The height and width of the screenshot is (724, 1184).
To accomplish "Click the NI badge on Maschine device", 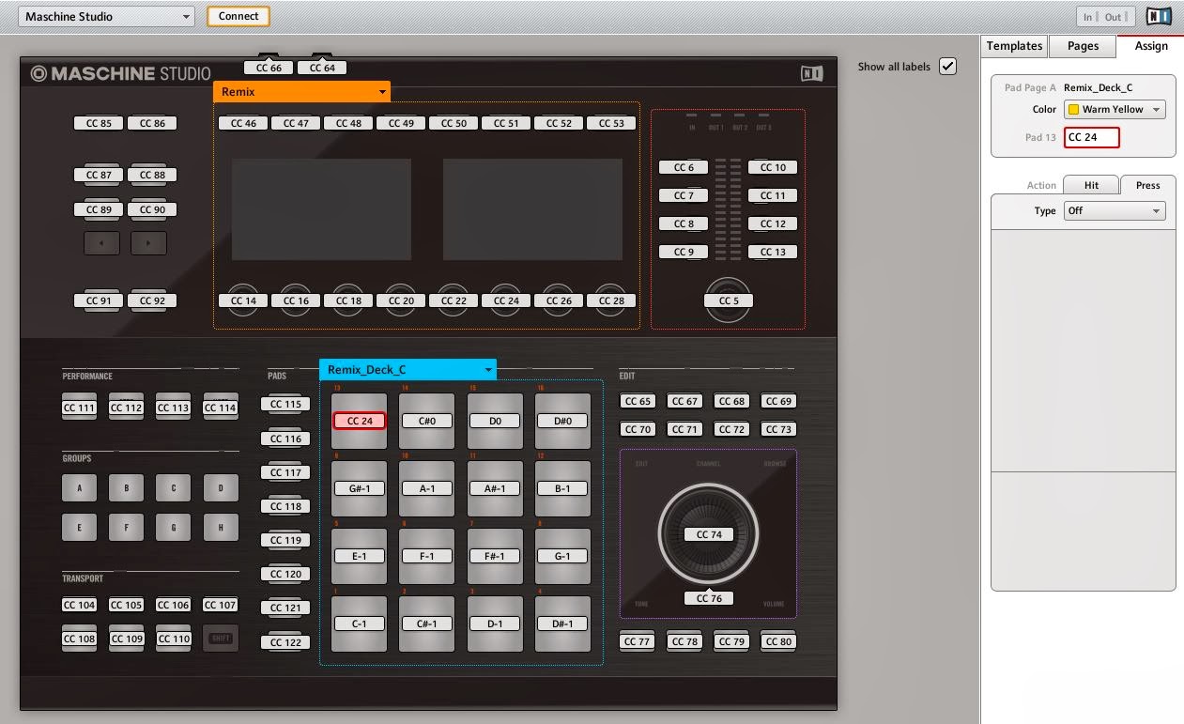I will pyautogui.click(x=811, y=73).
